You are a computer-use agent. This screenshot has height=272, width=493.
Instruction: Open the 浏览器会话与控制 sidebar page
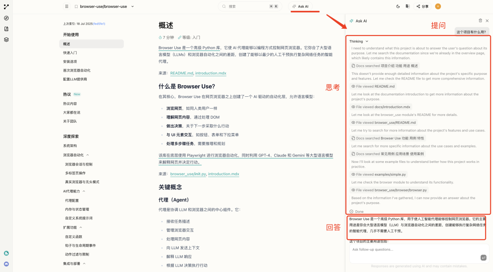point(79,164)
